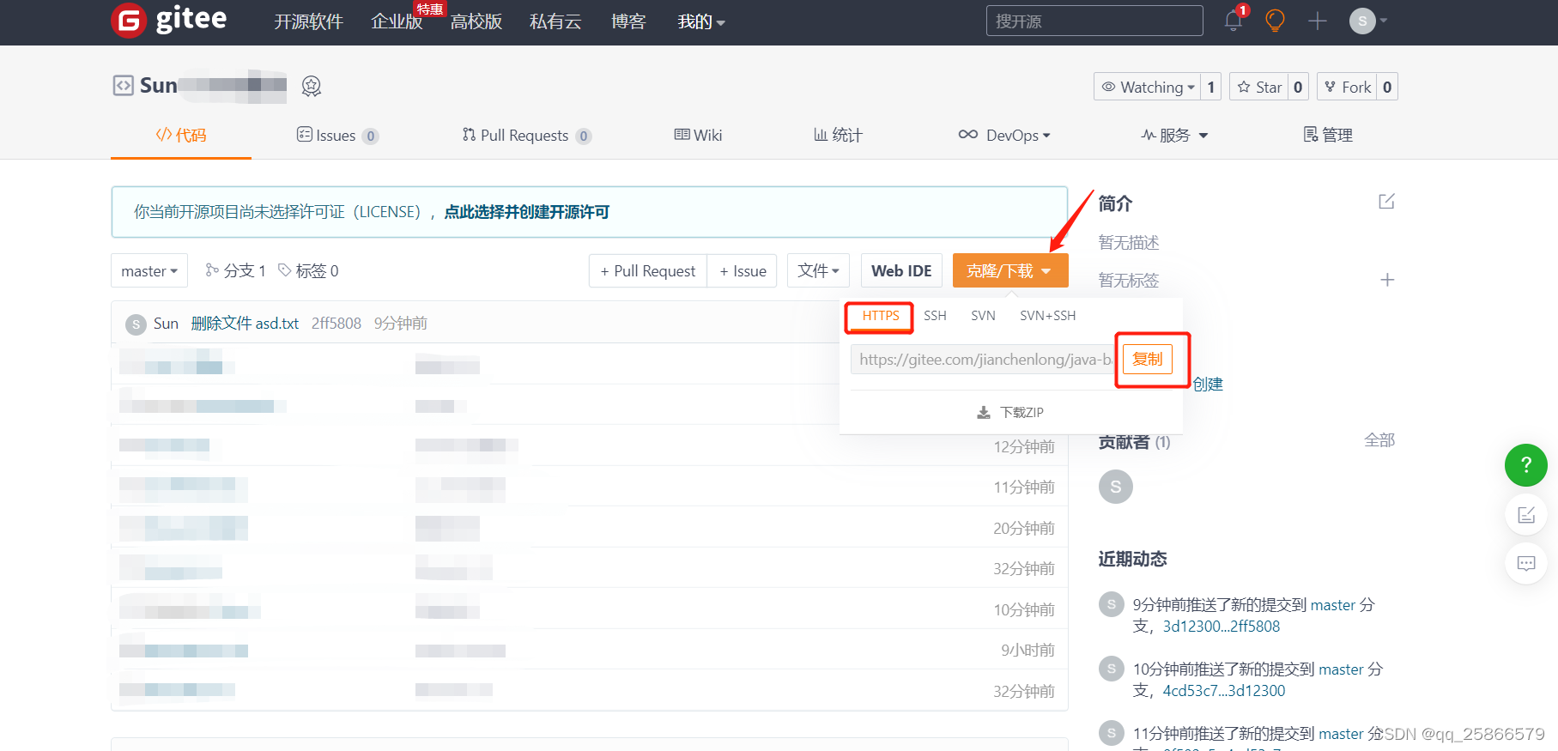1558x751 pixels.
Task: Expand the 文件 dropdown
Action: point(818,271)
